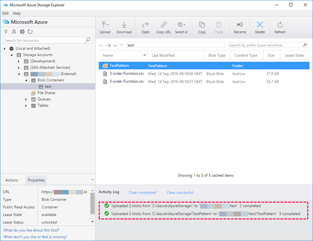Switch to the Properties tab

[36, 180]
